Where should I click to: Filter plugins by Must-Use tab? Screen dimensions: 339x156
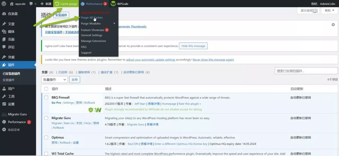click(x=87, y=72)
